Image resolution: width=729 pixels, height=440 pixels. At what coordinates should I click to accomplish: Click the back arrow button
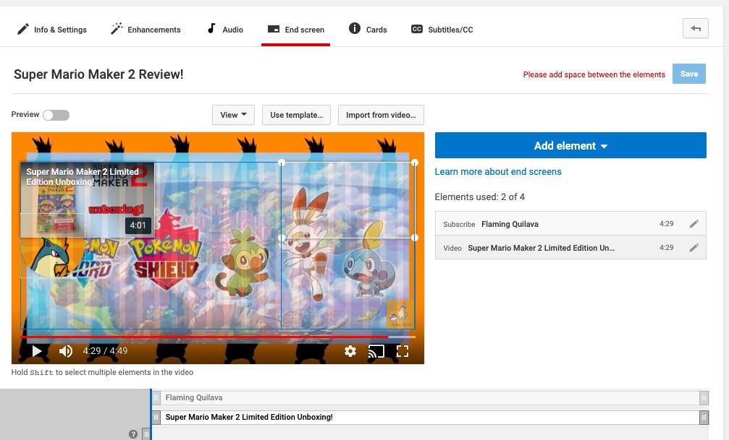tap(695, 28)
